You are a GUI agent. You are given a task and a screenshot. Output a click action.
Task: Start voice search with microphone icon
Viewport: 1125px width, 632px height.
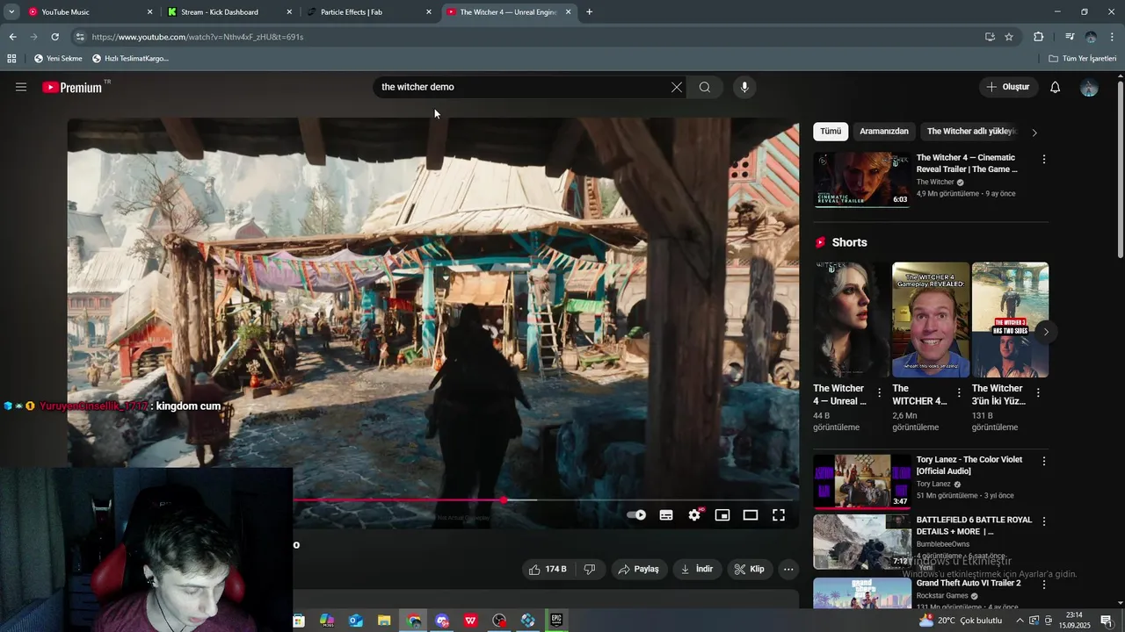[x=744, y=87]
